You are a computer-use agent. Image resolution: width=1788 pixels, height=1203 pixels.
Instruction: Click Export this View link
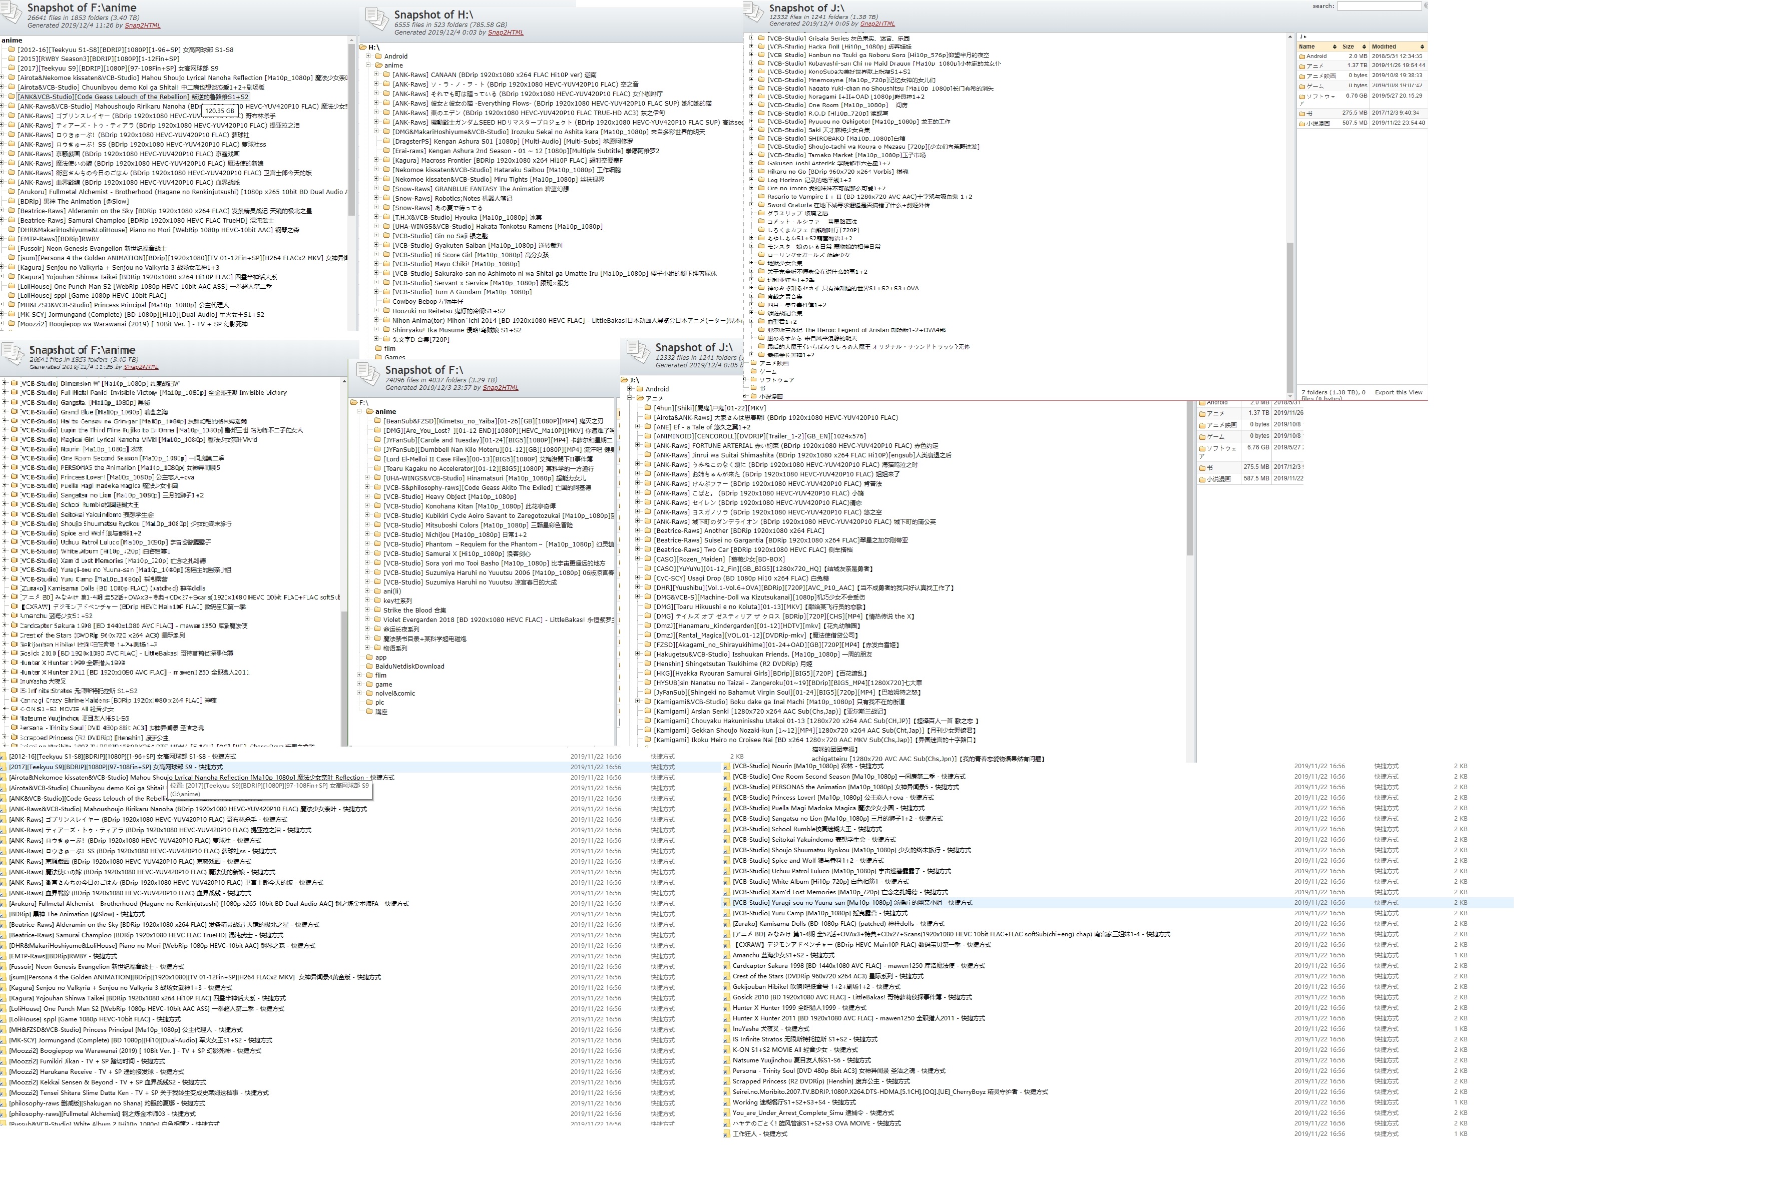pos(1398,392)
